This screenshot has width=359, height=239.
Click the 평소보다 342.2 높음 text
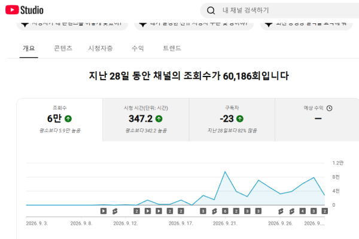(x=146, y=131)
